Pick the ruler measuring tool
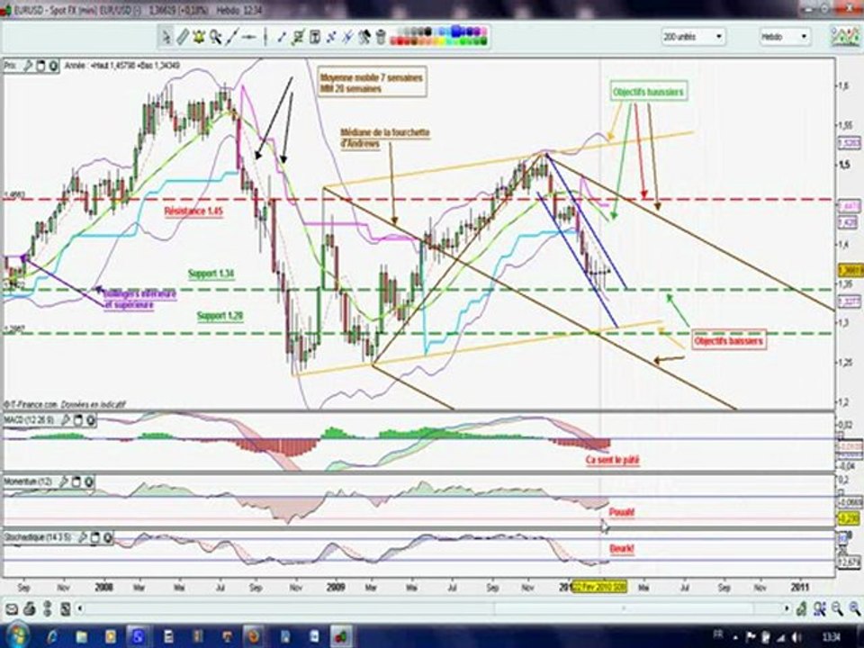The height and width of the screenshot is (648, 864). 183,37
